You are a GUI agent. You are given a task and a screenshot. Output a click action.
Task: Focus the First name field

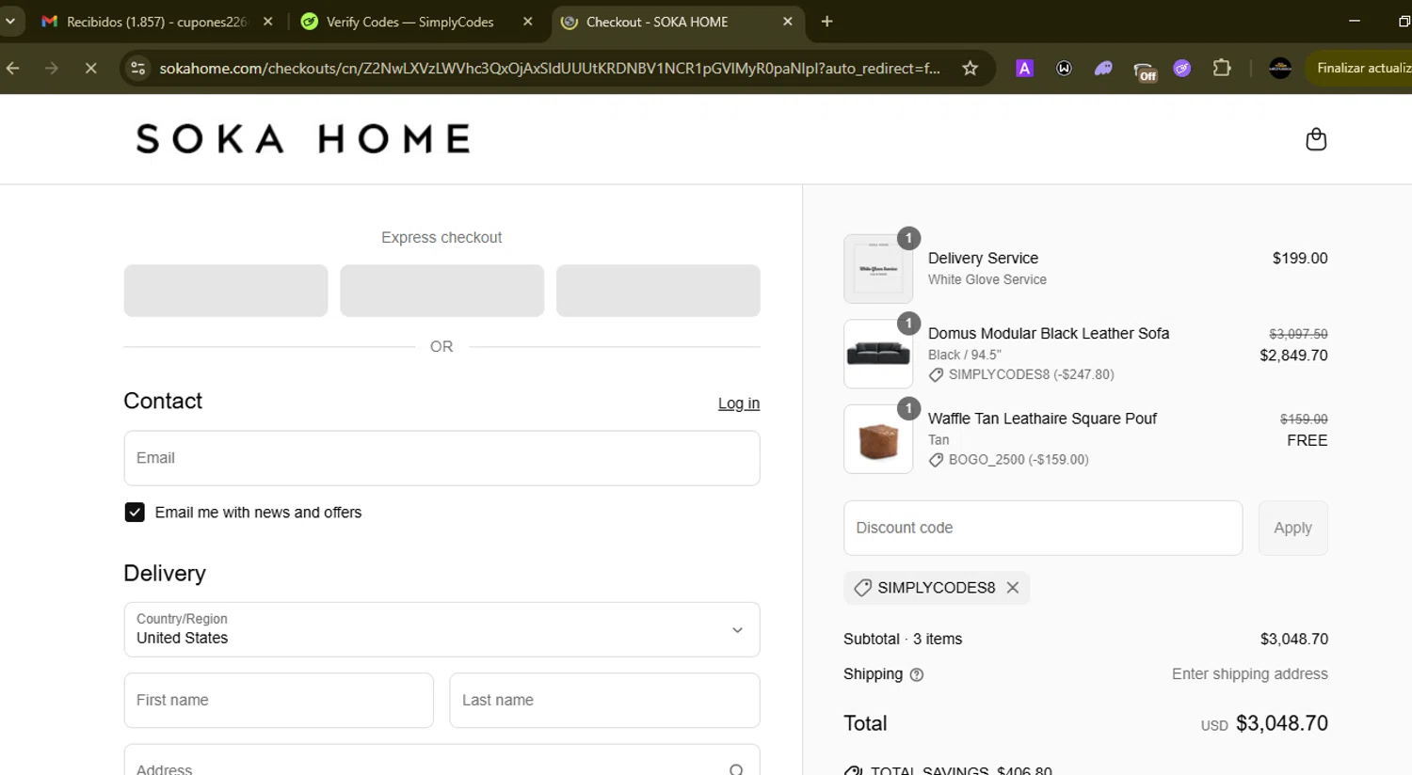pos(279,700)
